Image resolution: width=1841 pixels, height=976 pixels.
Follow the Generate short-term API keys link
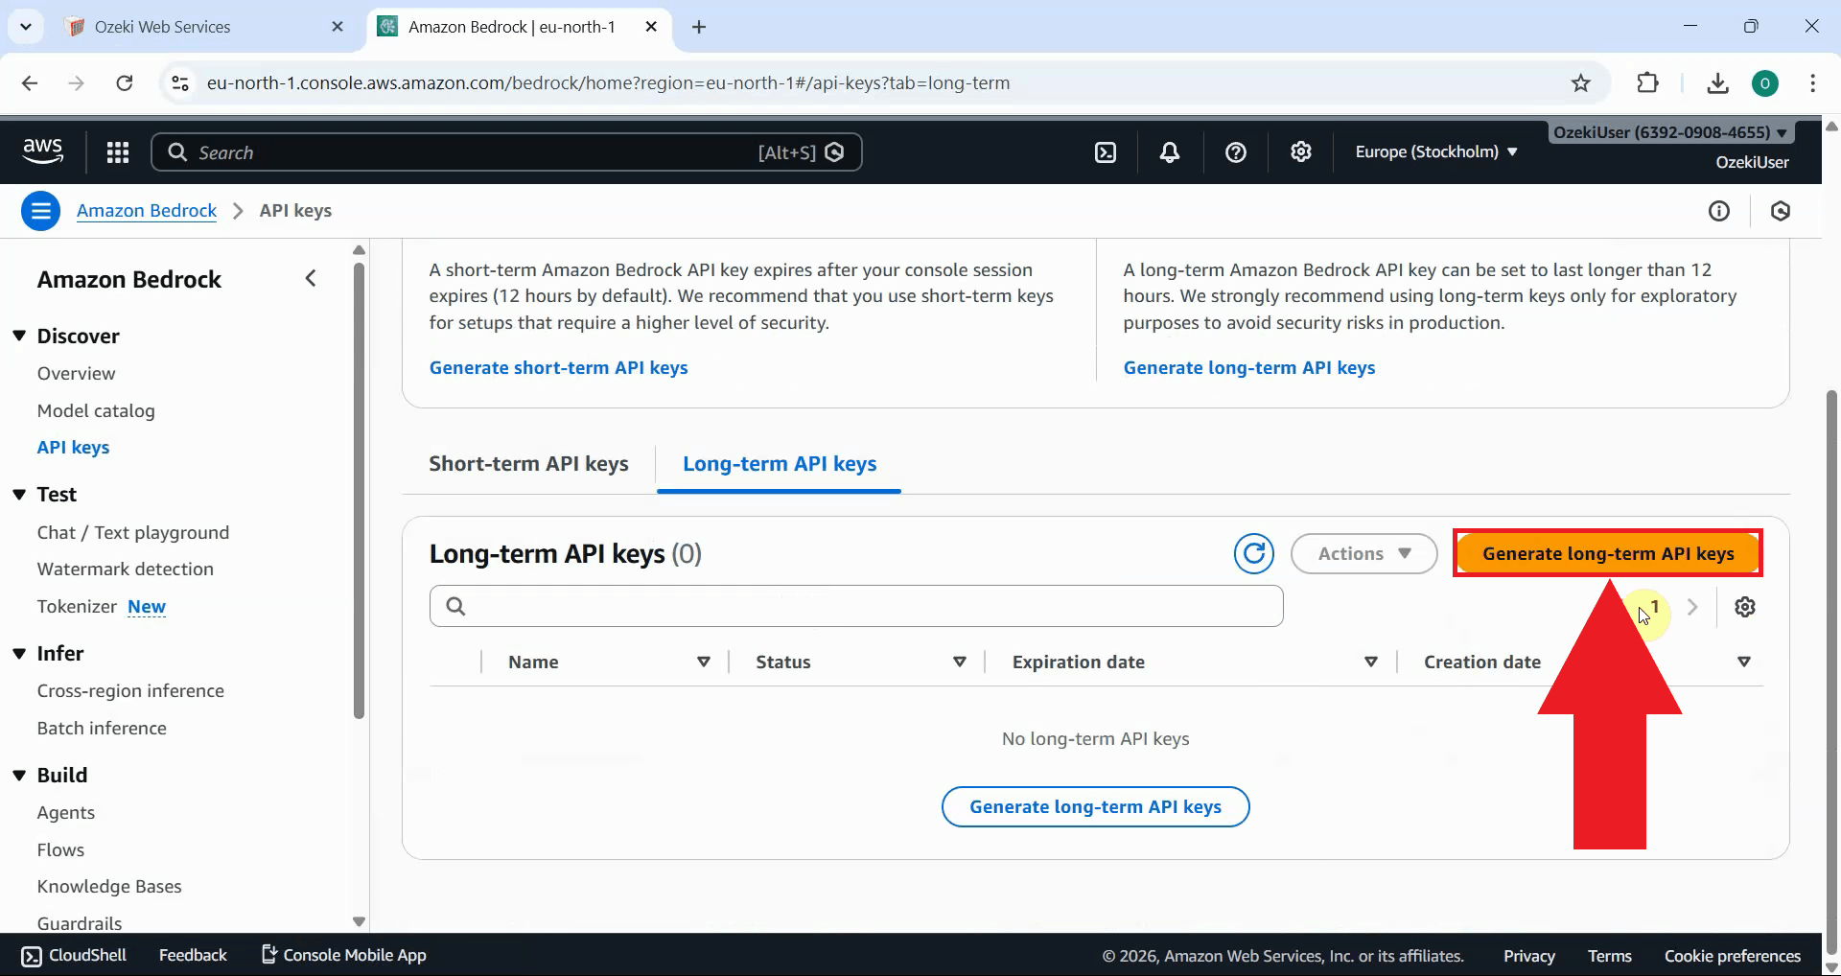(558, 368)
